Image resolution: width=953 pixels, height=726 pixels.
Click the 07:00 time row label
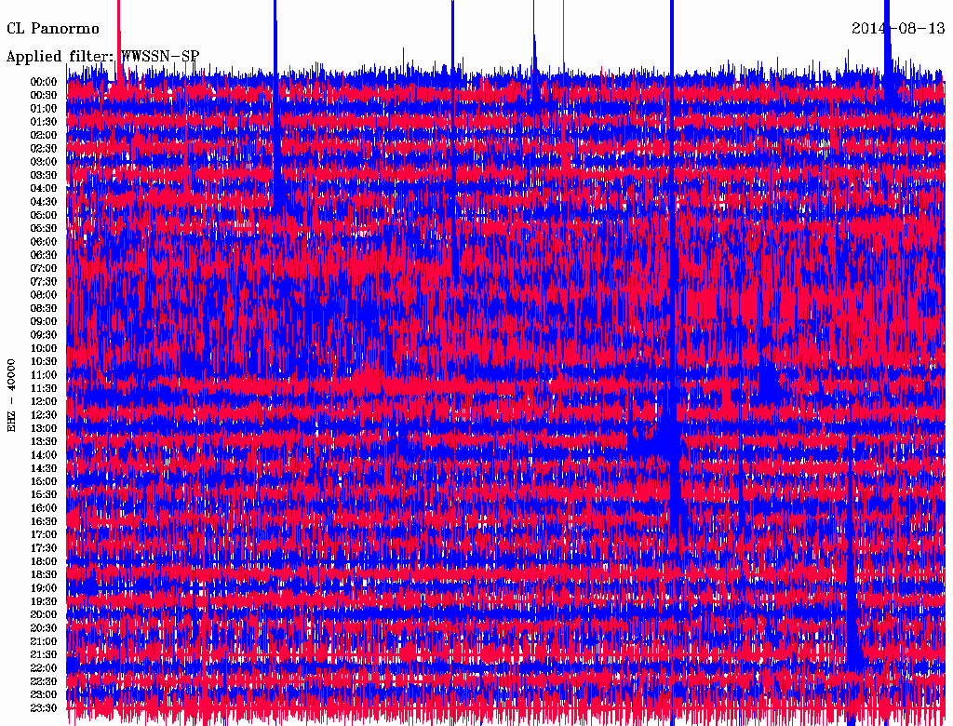[44, 269]
